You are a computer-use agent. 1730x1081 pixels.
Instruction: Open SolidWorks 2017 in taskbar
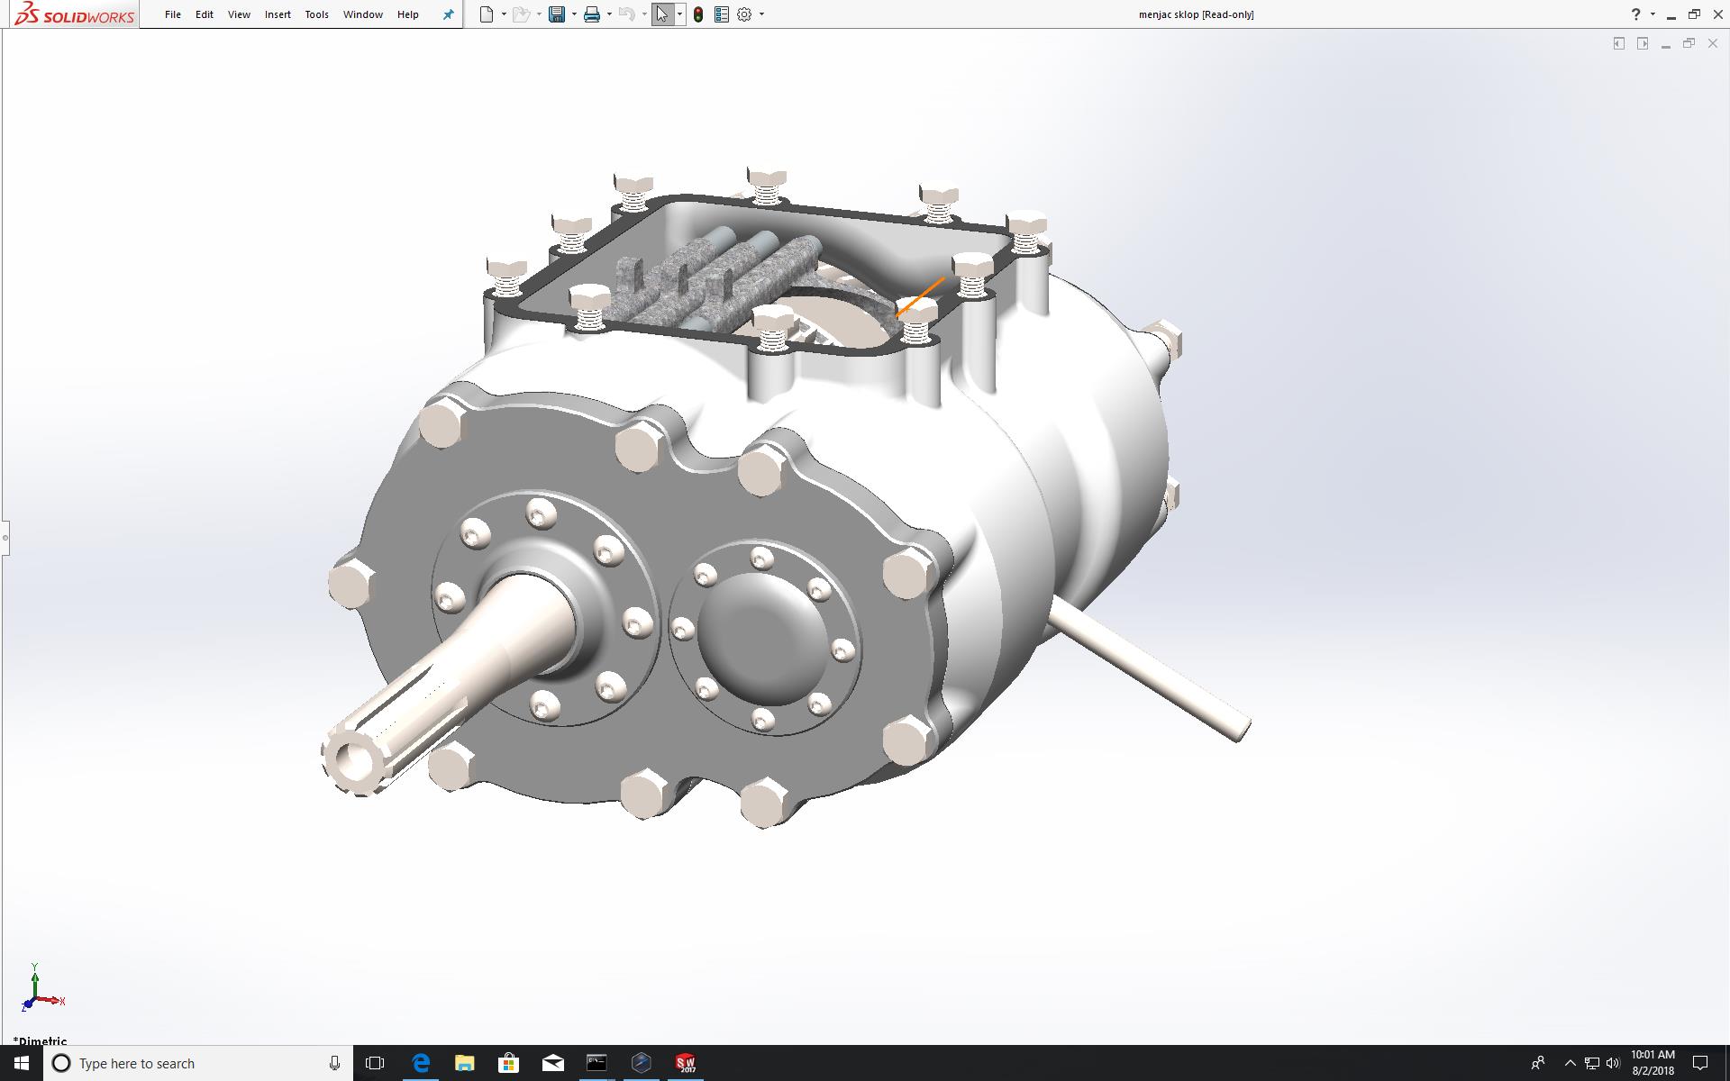pyautogui.click(x=686, y=1063)
